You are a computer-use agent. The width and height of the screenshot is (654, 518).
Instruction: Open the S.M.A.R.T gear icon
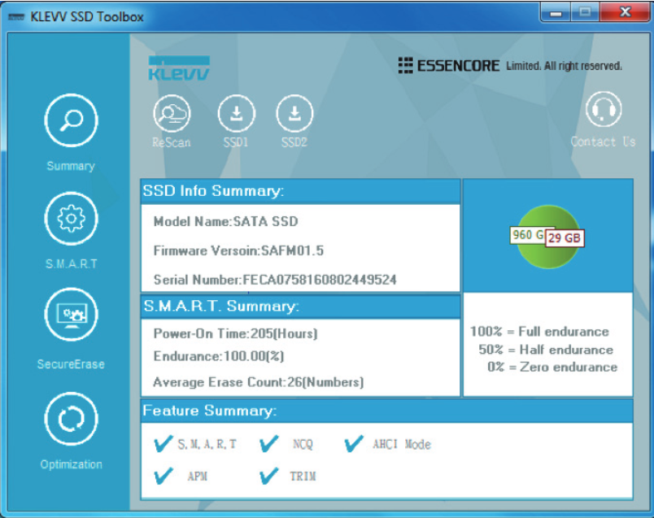pyautogui.click(x=72, y=219)
